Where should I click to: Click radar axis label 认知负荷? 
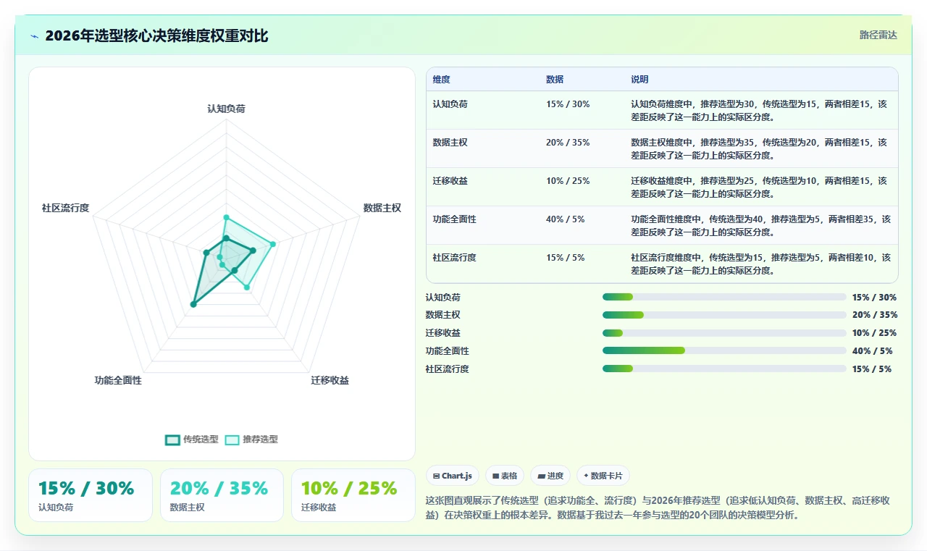pos(226,109)
